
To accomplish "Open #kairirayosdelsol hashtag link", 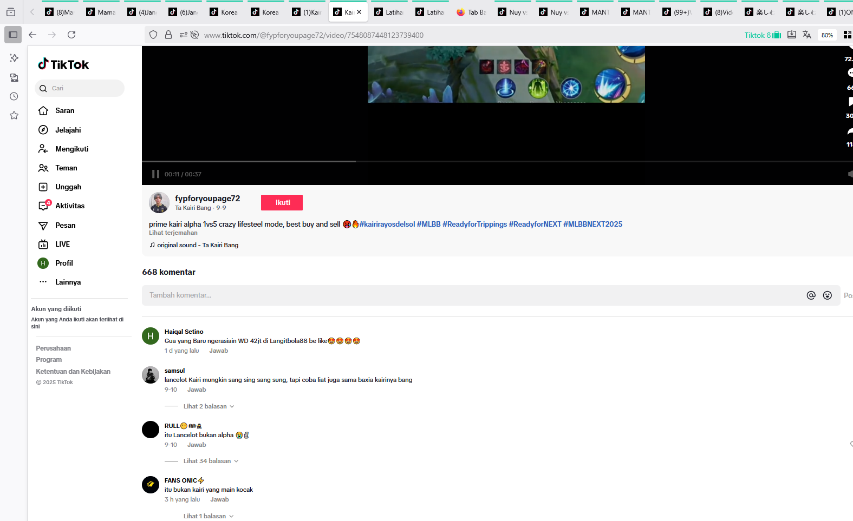I will coord(387,224).
